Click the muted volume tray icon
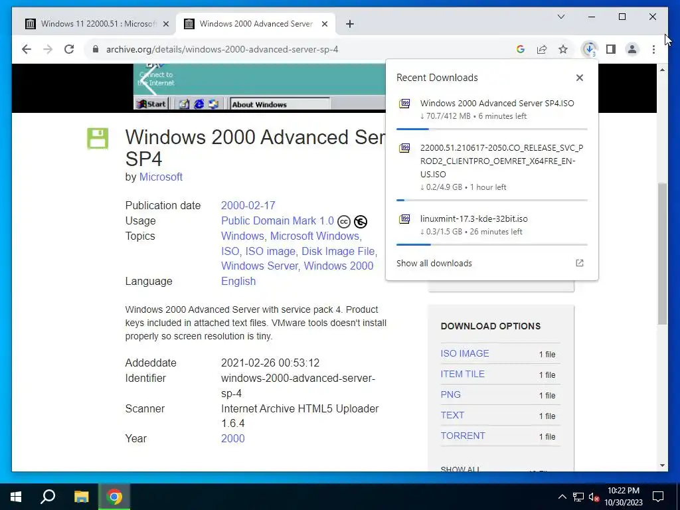680x510 pixels. click(x=594, y=497)
